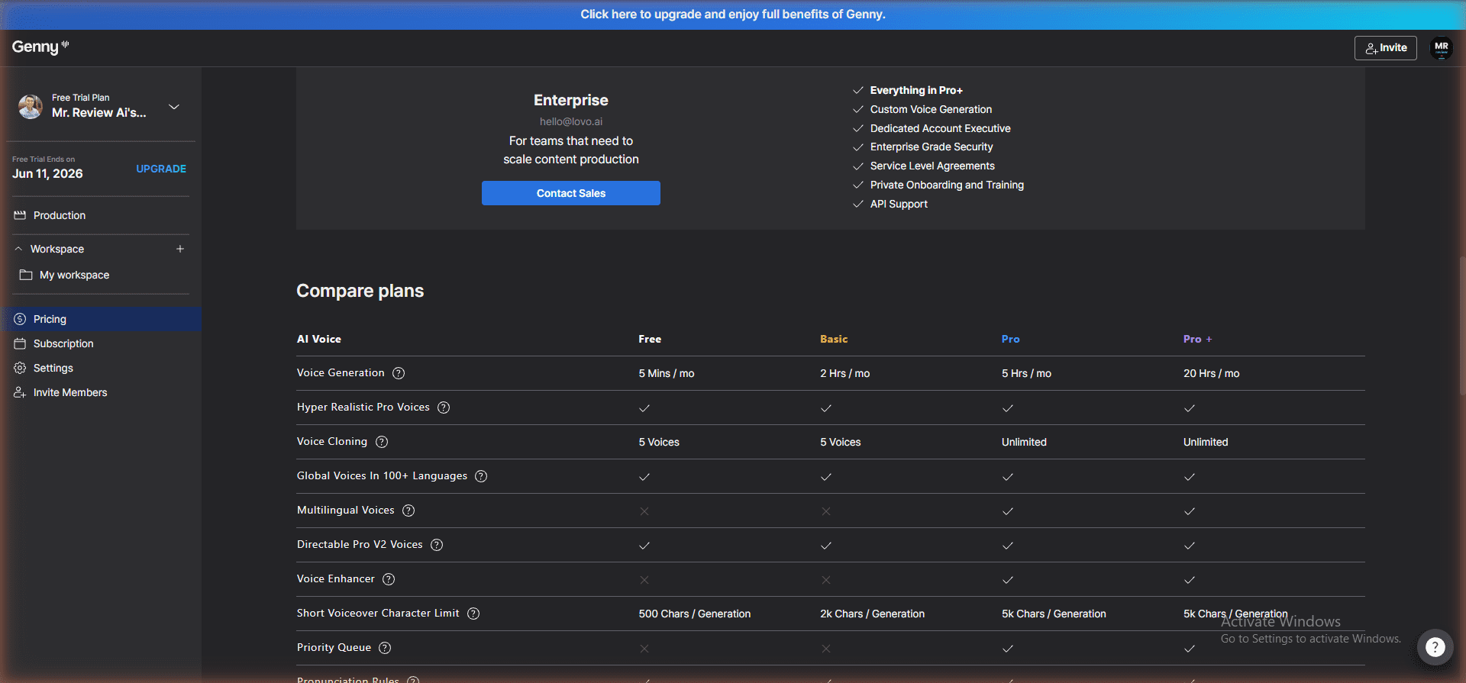Open the MR profile avatar menu

tap(1441, 47)
